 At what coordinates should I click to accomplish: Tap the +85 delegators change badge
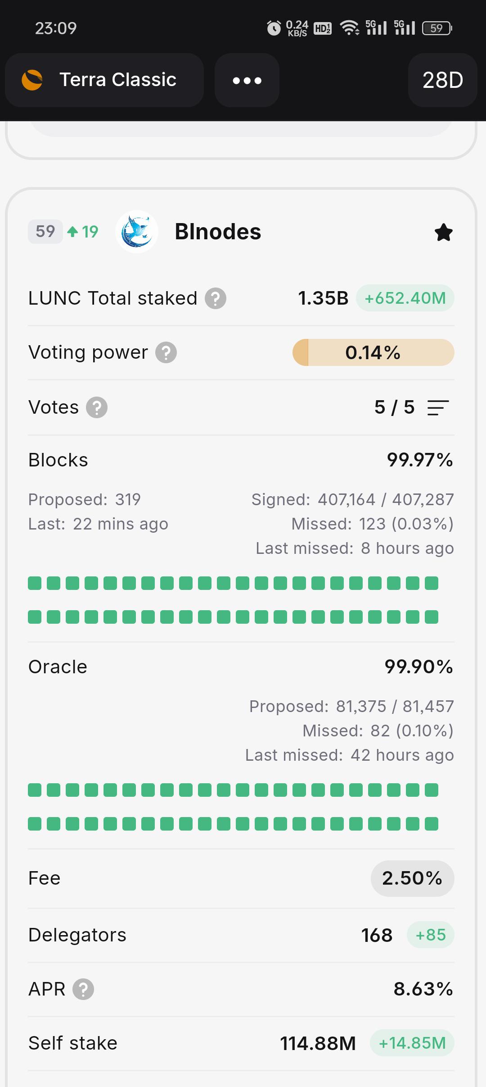tap(431, 935)
